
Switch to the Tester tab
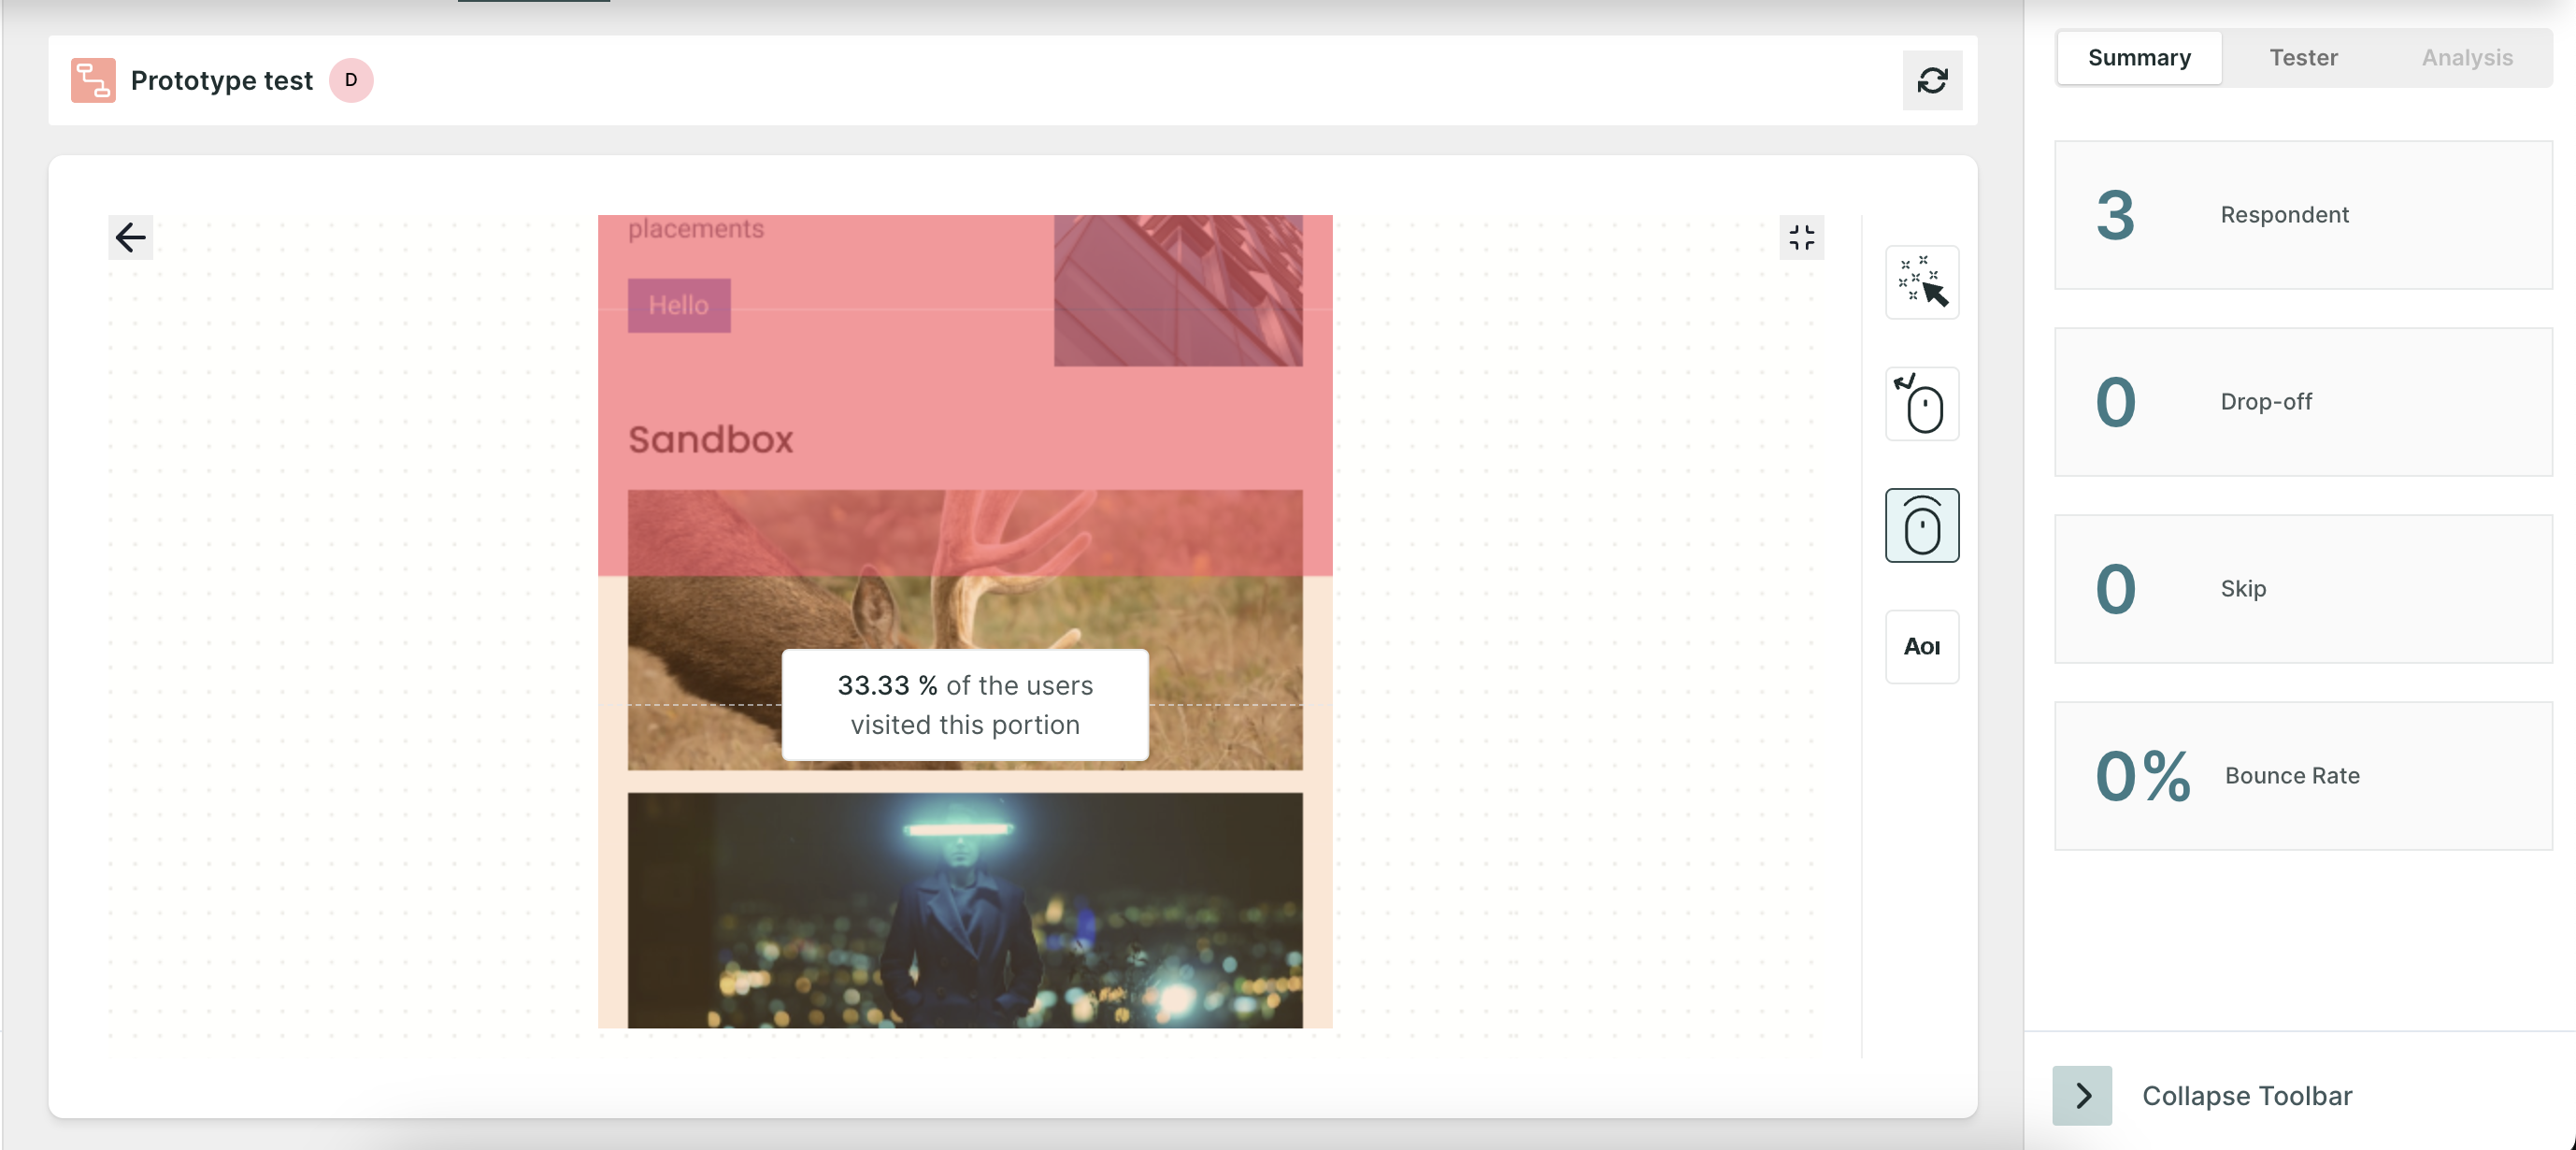point(2303,58)
